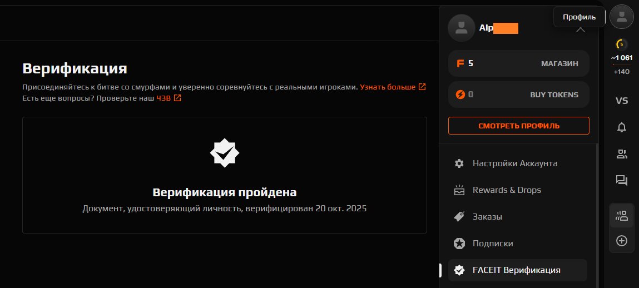Collapse the profile menu with chevron

[x=581, y=29]
